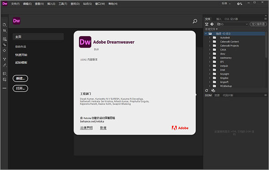Open the DOM panel options menu icon
Image resolution: width=269 pixels, height=170 pixels.
[x=265, y=95]
